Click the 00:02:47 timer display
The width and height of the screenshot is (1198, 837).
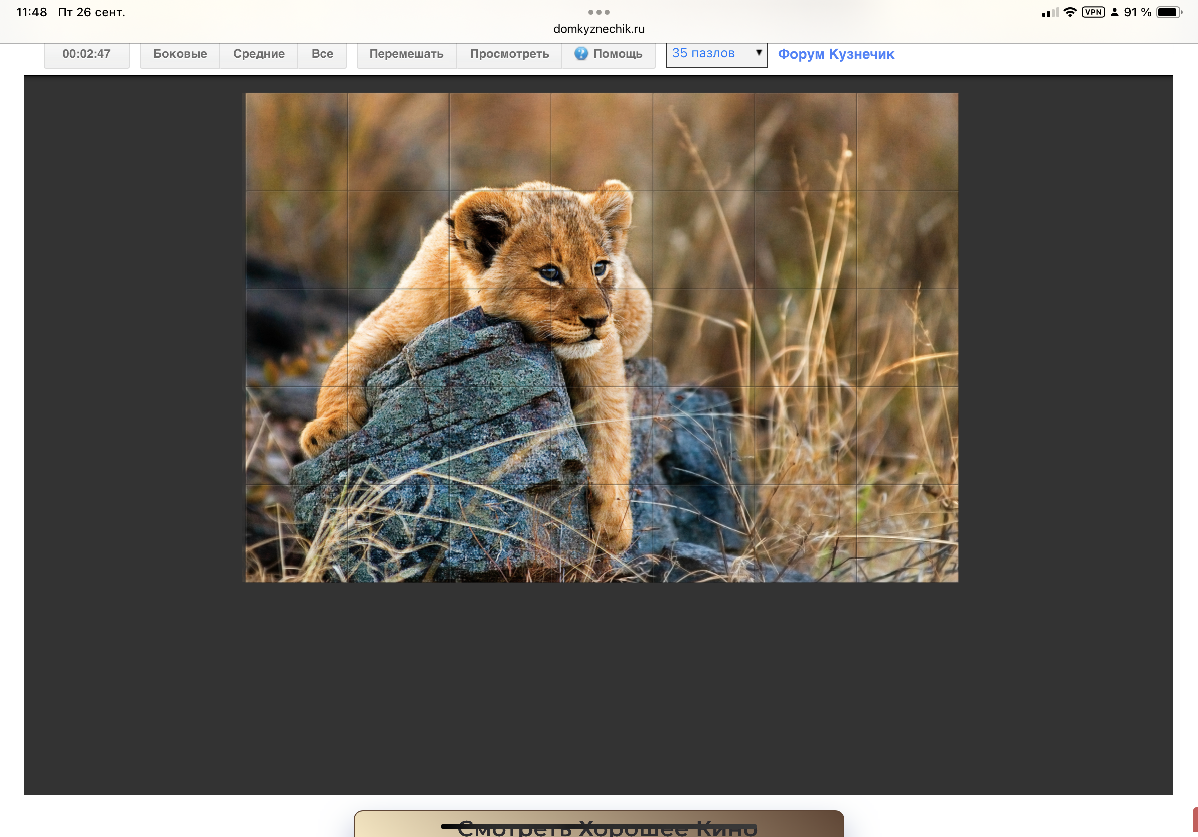click(x=87, y=54)
